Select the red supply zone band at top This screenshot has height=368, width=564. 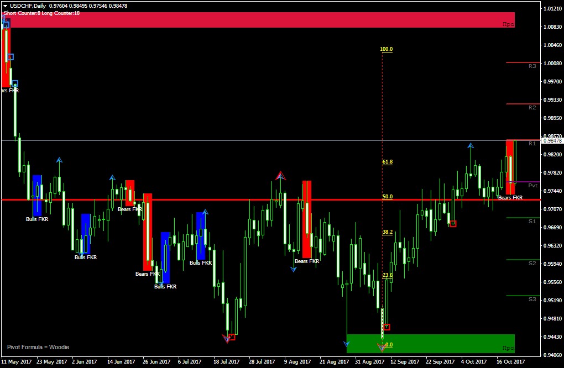259,20
